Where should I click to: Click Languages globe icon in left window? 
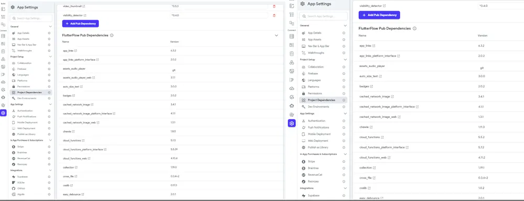(x=14, y=75)
